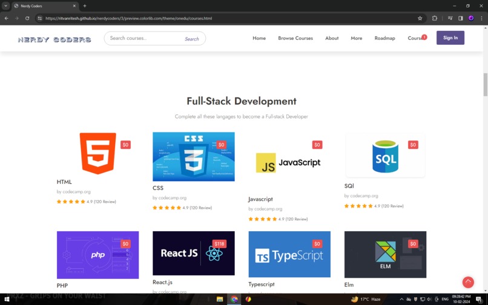Click the star rating under the SQl course

click(358, 206)
